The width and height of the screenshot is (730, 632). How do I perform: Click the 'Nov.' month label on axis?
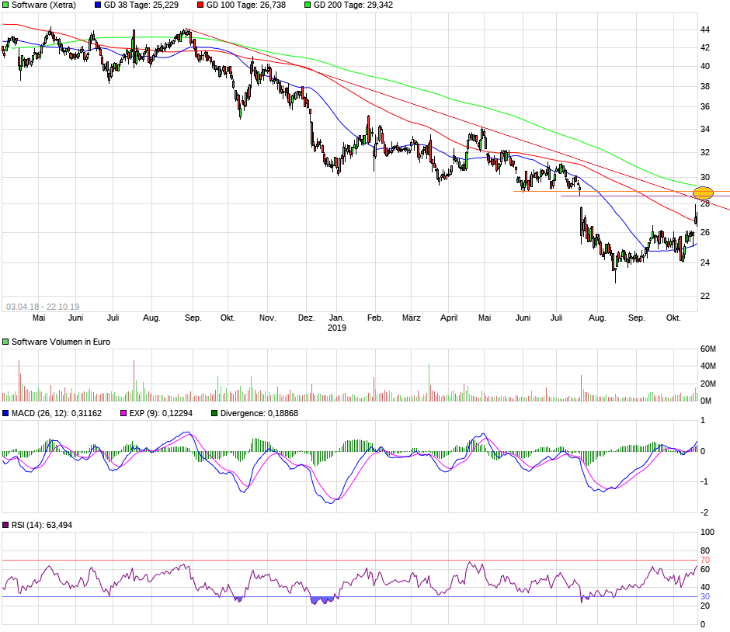[267, 318]
